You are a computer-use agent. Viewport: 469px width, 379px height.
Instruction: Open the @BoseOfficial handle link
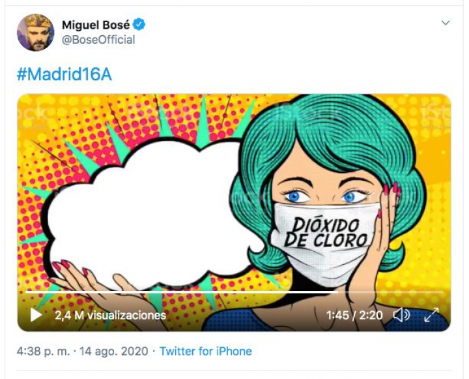[x=98, y=40]
